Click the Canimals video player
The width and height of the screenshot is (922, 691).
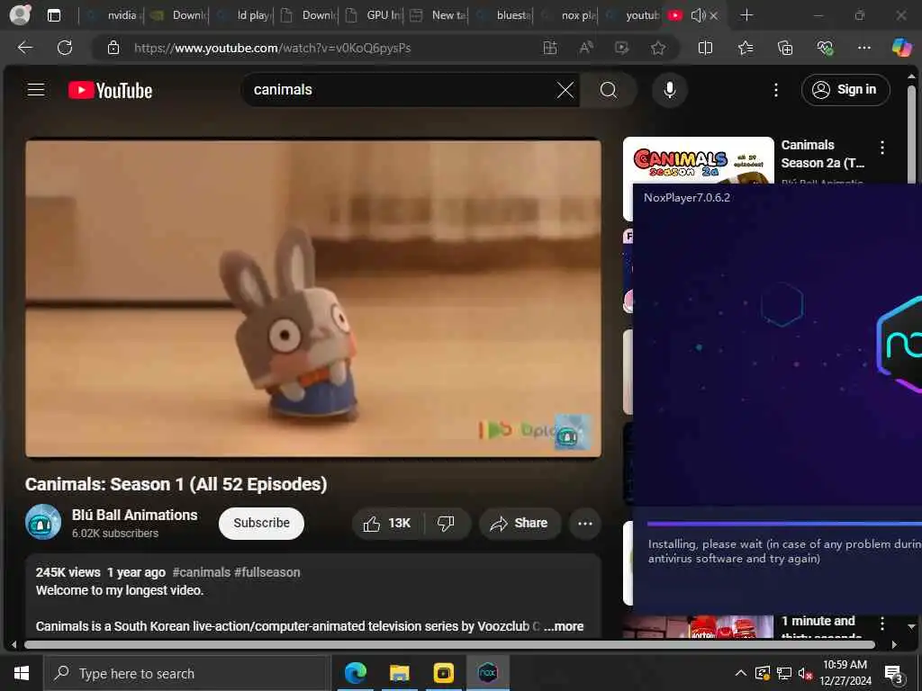pos(312,298)
